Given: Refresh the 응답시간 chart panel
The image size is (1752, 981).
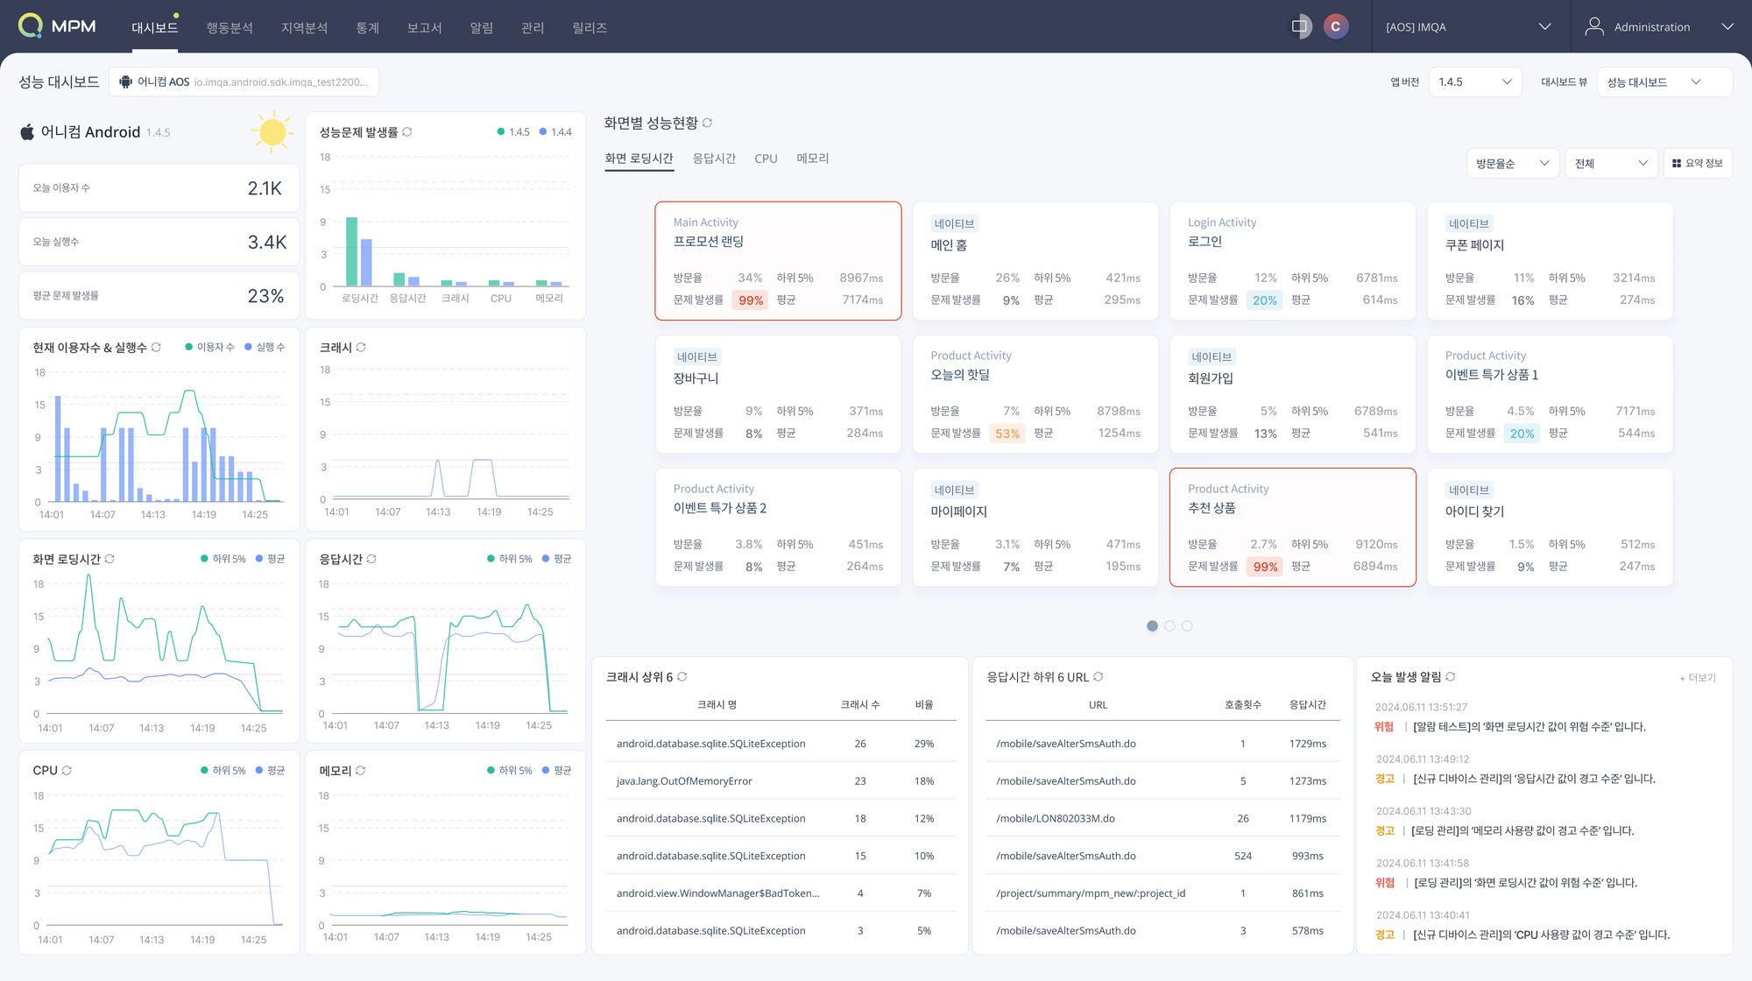Looking at the screenshot, I should [x=371, y=559].
